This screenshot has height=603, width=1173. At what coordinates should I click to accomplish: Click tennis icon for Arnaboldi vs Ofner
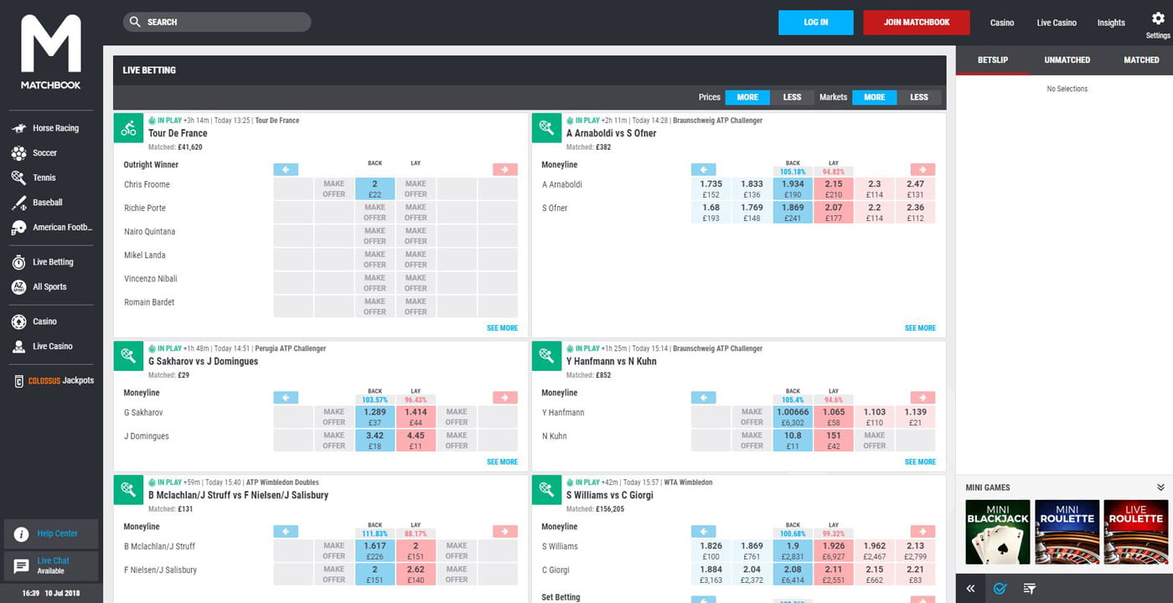point(546,128)
